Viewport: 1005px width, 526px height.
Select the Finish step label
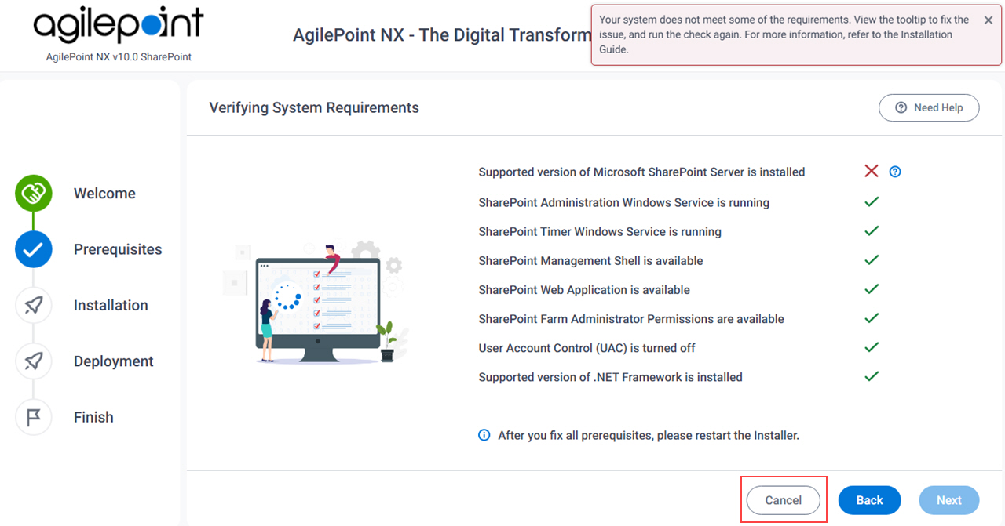tap(93, 417)
